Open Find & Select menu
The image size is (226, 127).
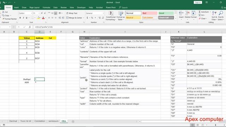coord(221,16)
